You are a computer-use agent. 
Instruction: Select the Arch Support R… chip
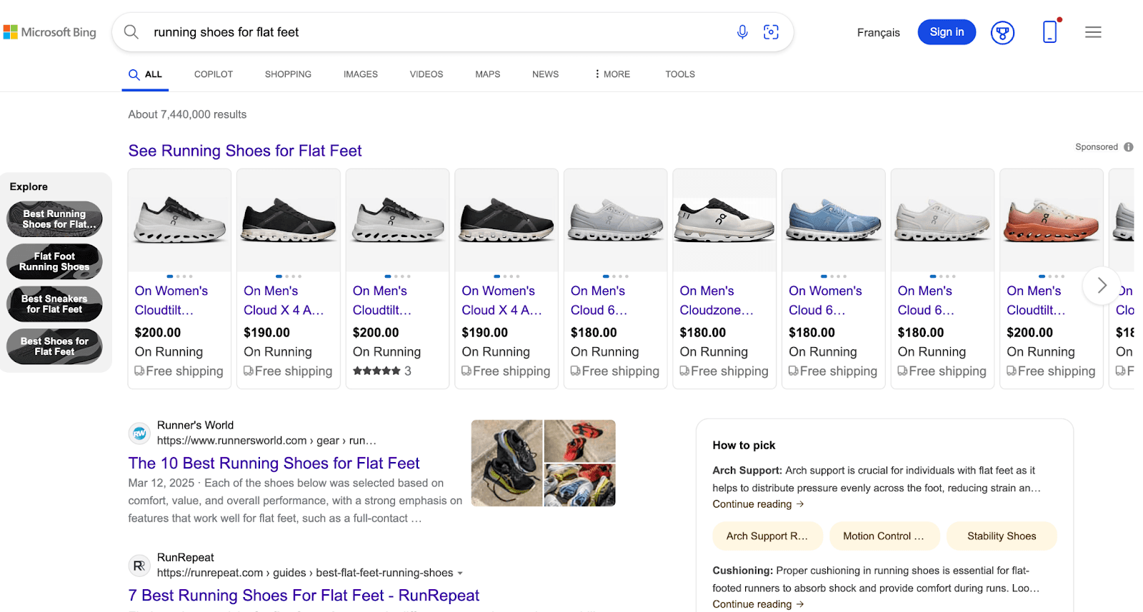[x=767, y=536]
